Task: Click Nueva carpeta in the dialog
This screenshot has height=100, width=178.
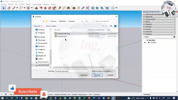Action: coord(51,26)
